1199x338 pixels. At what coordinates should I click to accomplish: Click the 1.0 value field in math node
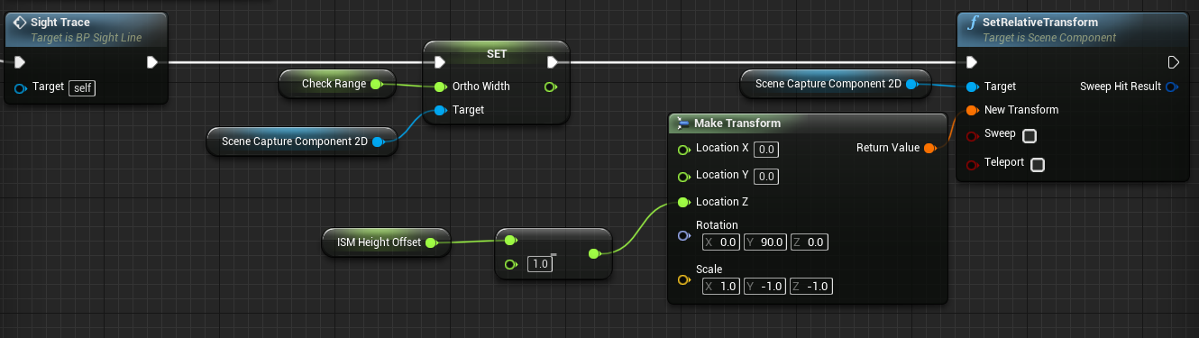click(539, 264)
